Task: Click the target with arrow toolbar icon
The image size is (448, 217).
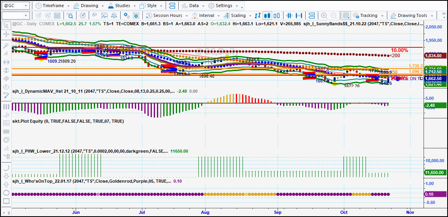Action: point(82,15)
